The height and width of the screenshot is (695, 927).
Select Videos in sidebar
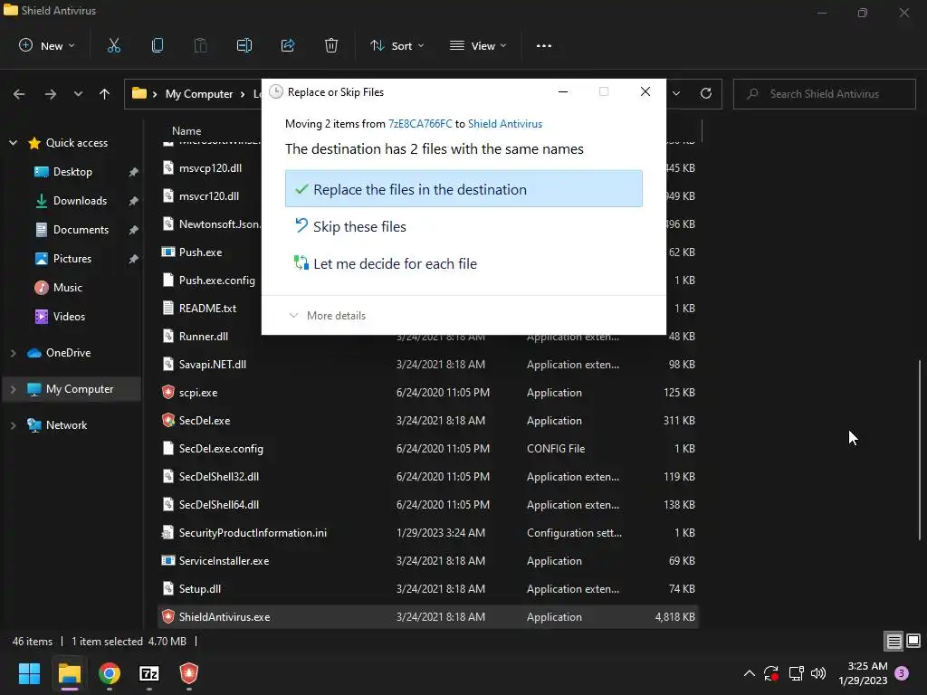69,317
